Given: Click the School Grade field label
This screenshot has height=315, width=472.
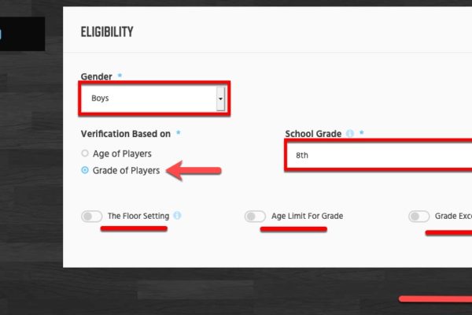Looking at the screenshot, I should click(x=313, y=134).
